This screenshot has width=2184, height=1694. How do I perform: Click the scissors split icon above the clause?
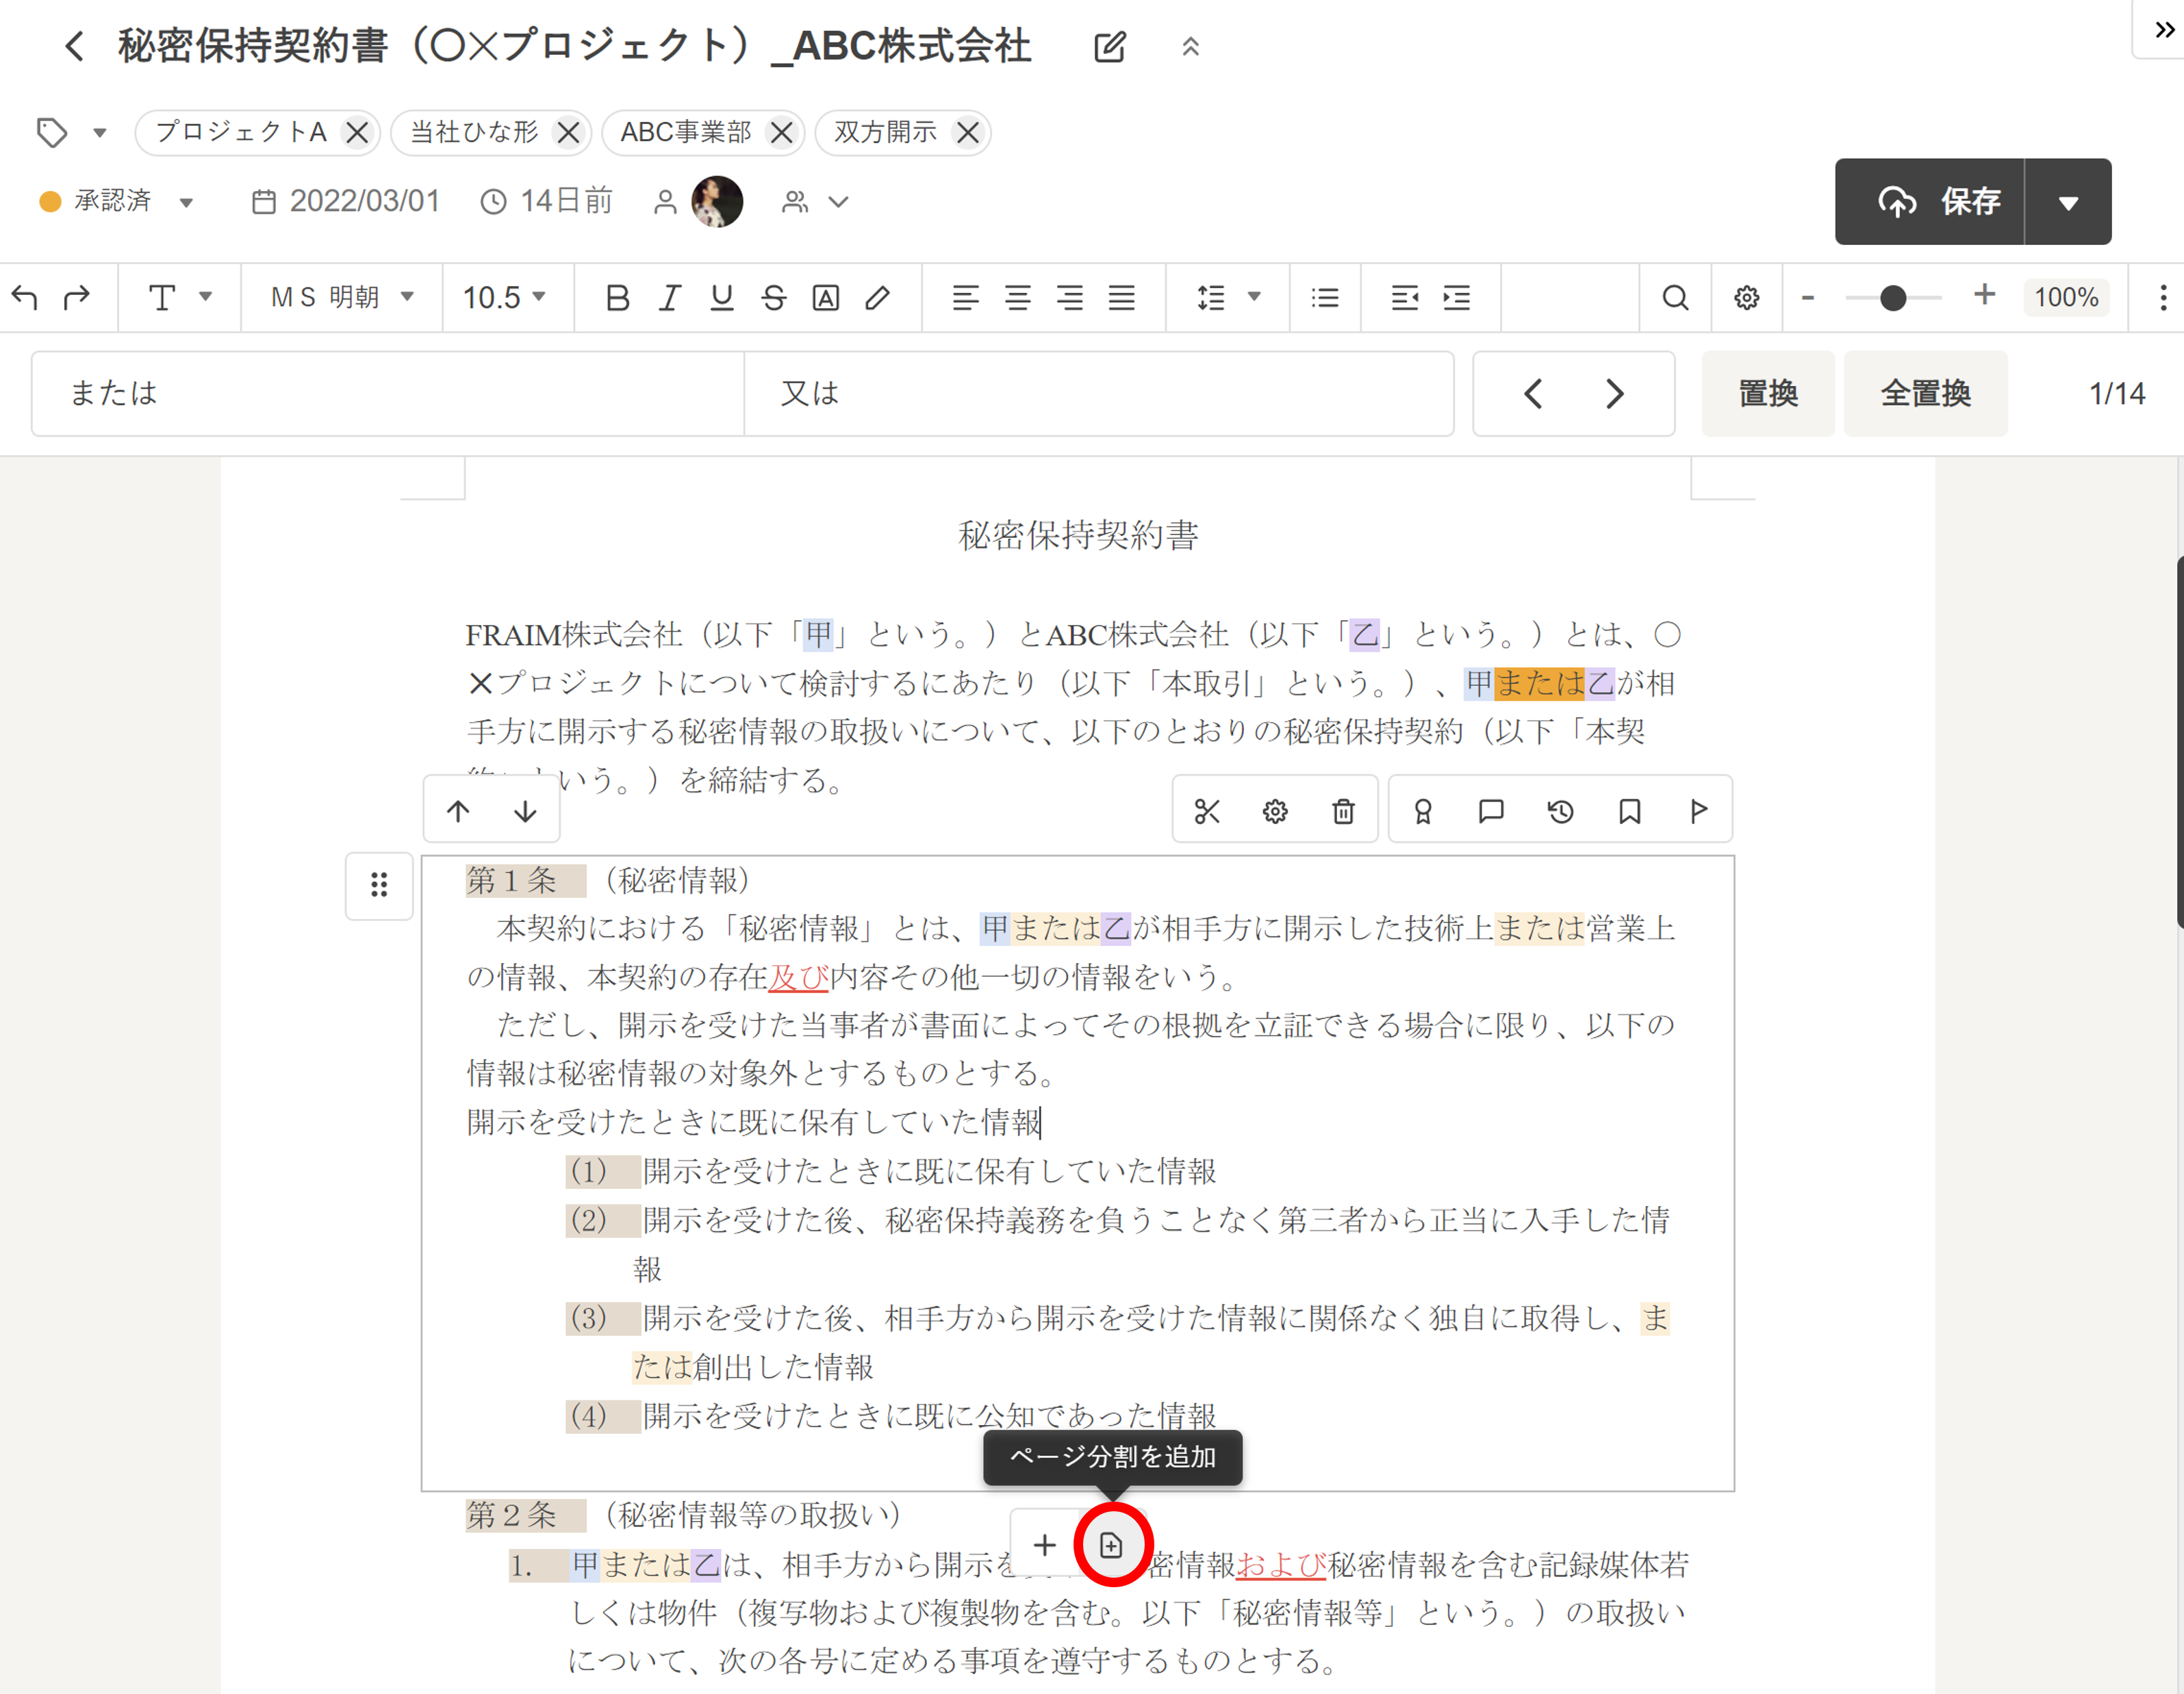click(x=1206, y=811)
